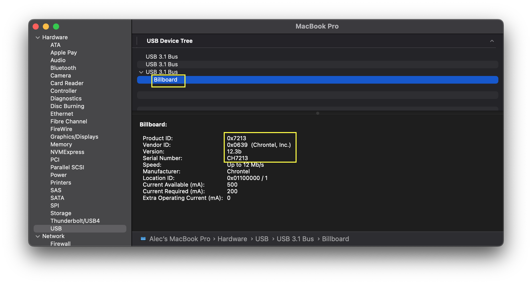Select Firewall under Network
The image size is (532, 284).
pyautogui.click(x=60, y=244)
